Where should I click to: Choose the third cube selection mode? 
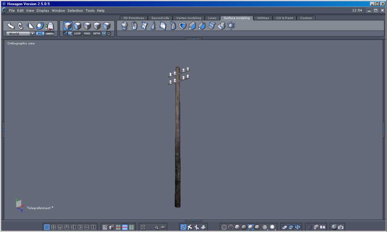click(87, 26)
